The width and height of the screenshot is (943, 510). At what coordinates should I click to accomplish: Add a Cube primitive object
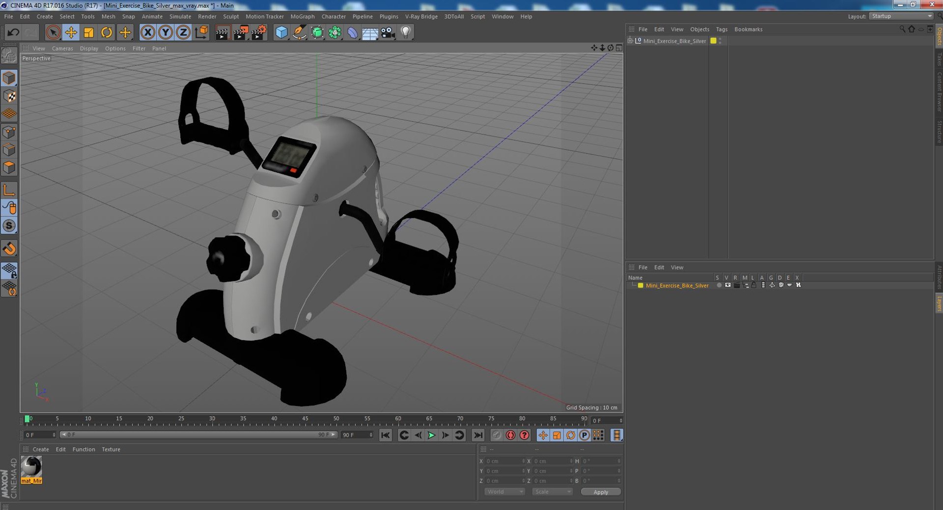click(x=281, y=33)
